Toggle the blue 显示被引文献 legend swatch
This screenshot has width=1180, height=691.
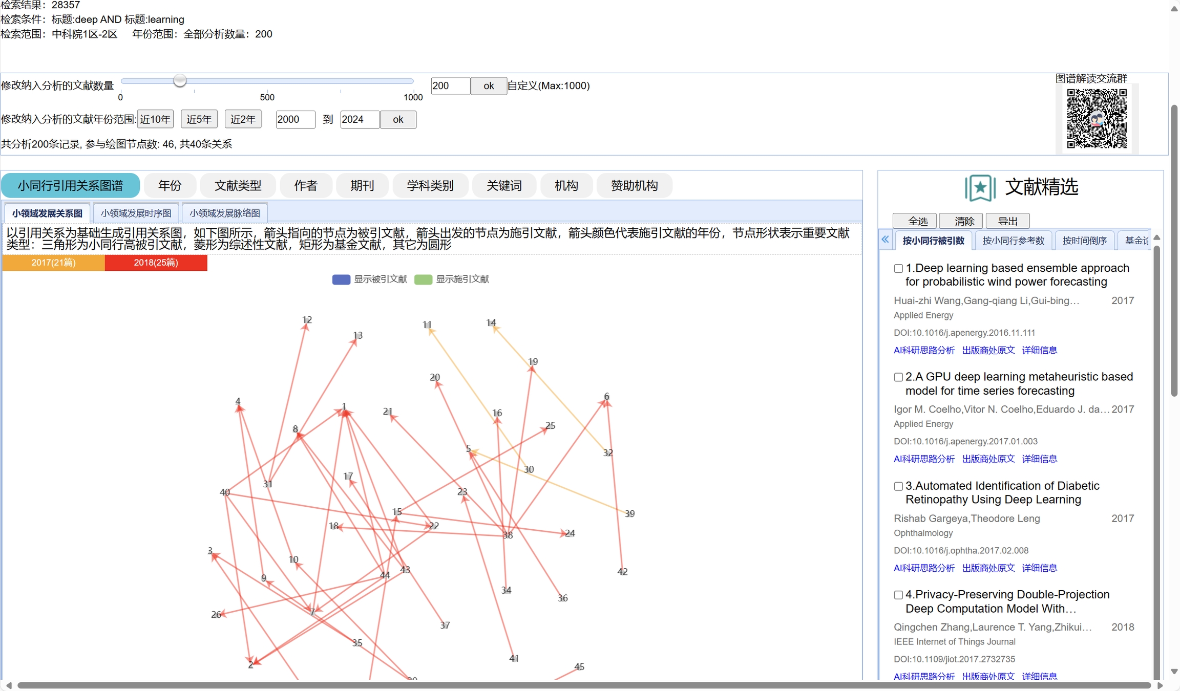[x=341, y=279]
